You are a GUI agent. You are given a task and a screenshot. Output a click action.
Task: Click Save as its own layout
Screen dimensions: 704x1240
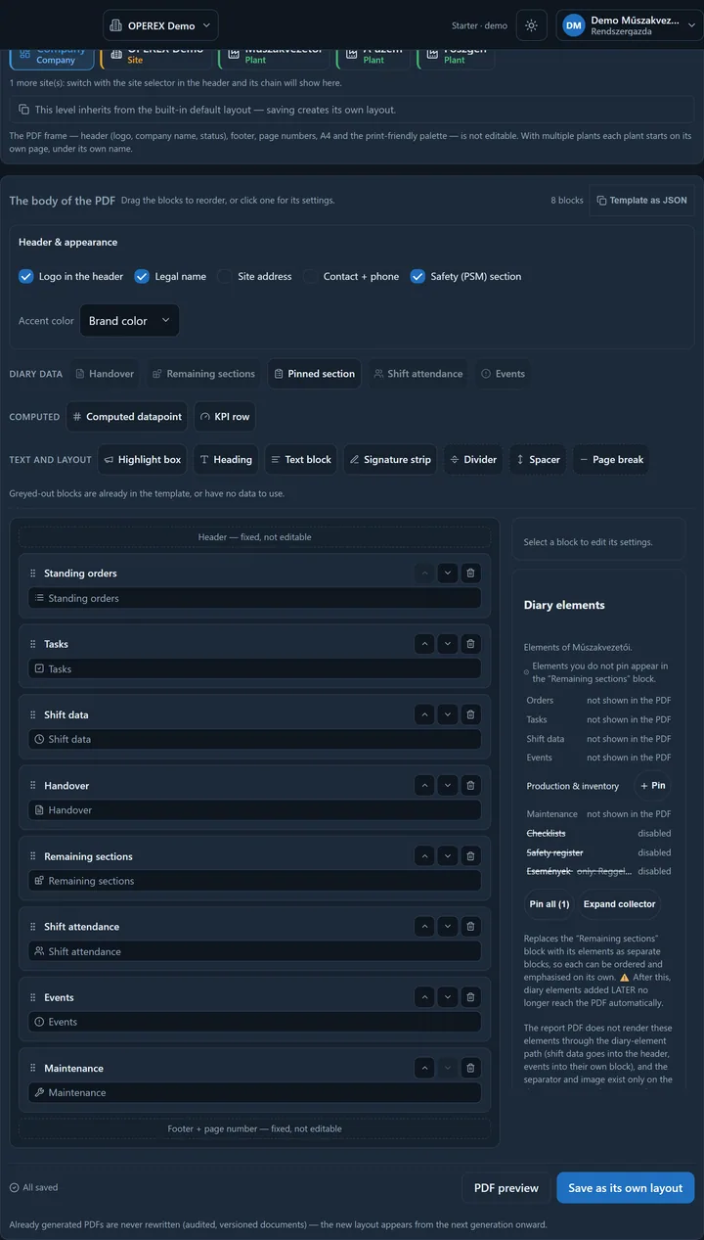[x=626, y=1188]
